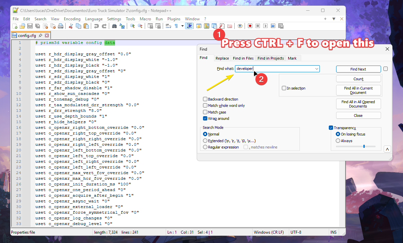The image size is (403, 243).
Task: Zoom out using magnifier minus icon
Action: click(x=140, y=26)
